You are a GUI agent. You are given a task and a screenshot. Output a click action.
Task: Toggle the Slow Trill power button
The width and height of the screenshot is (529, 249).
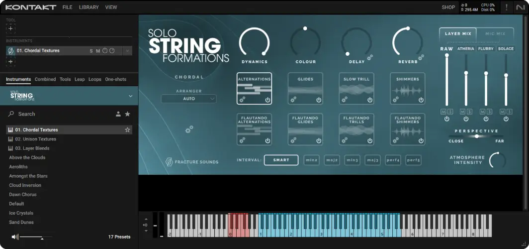(370, 100)
